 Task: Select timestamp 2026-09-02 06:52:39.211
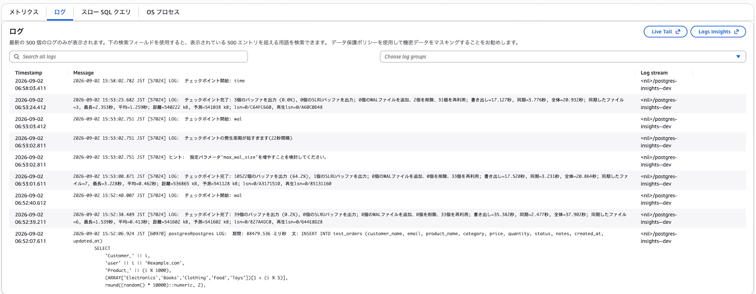pos(31,218)
